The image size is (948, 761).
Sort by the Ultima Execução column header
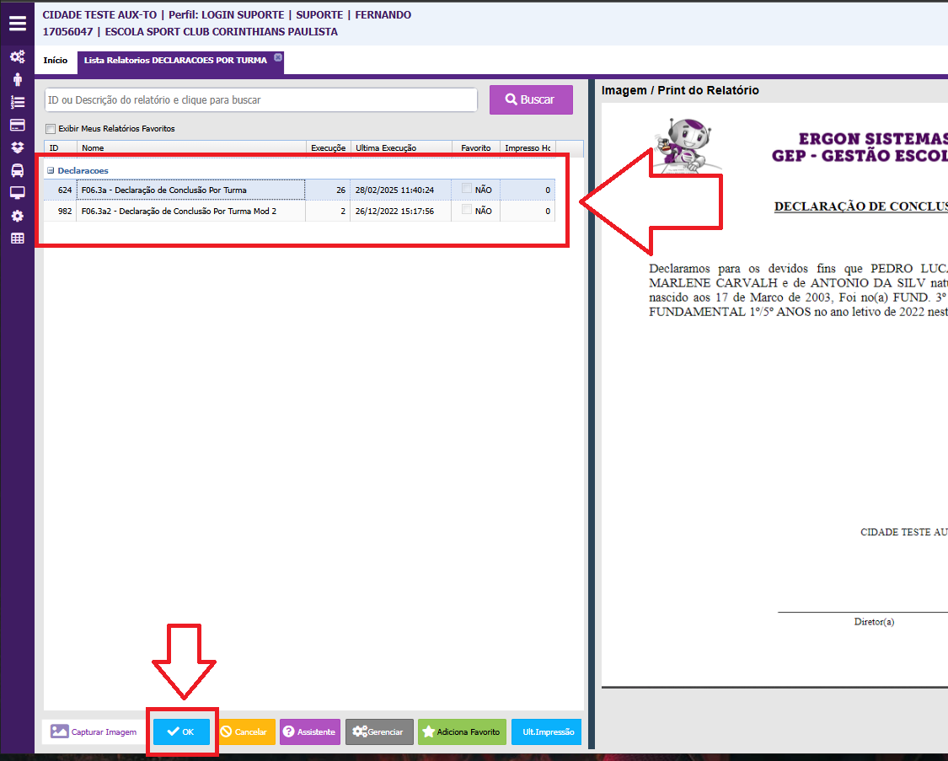coord(400,147)
